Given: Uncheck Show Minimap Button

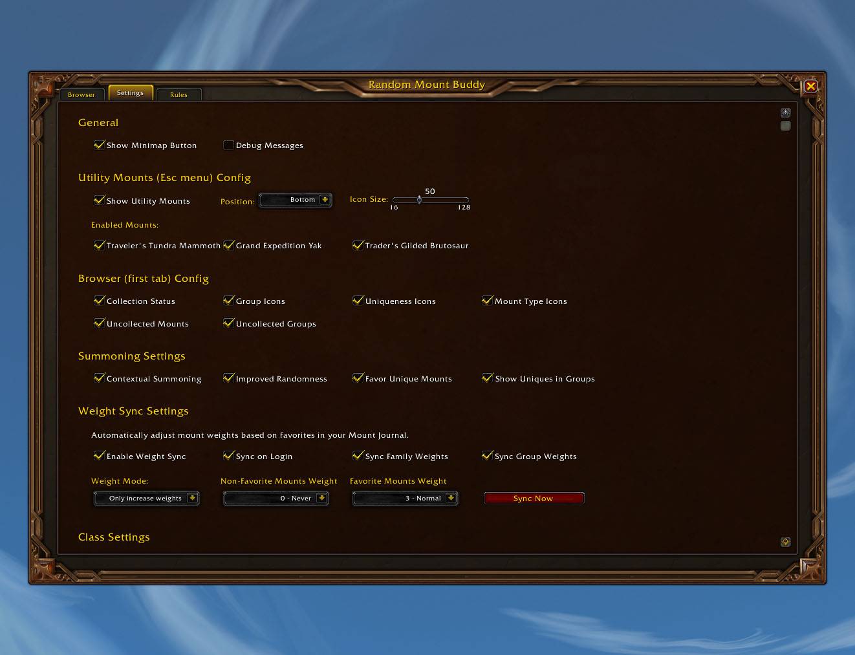Looking at the screenshot, I should (99, 145).
